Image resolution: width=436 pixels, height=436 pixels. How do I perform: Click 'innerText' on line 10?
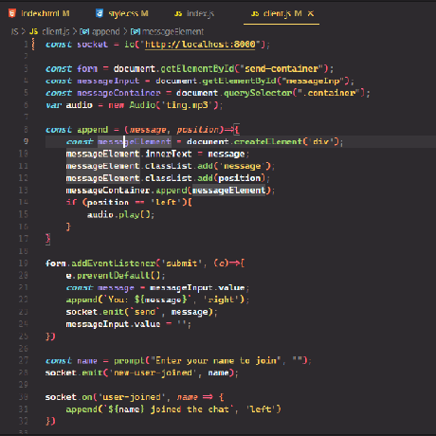(x=169, y=154)
